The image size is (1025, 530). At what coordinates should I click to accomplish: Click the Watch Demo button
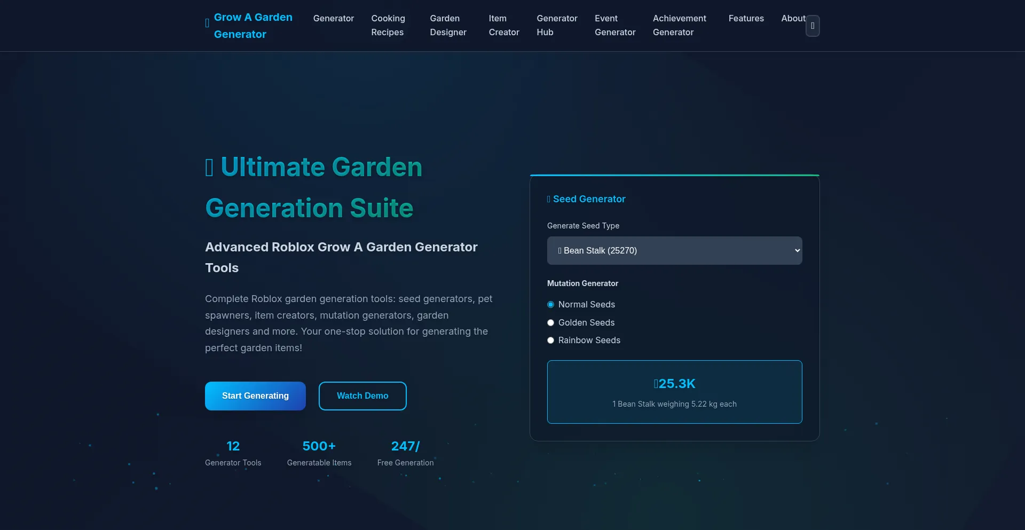[362, 396]
